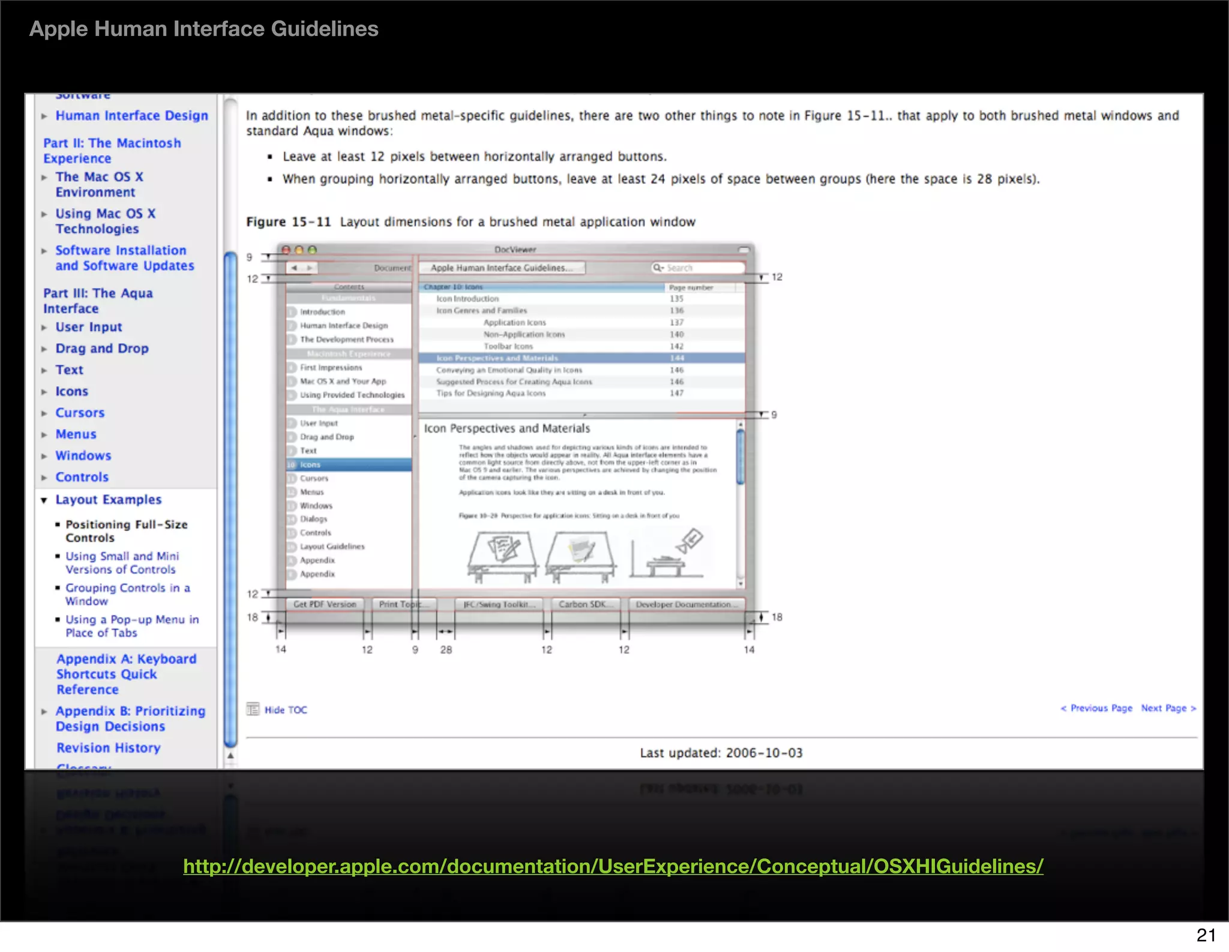Click the magnifier icon in Search field

click(658, 268)
